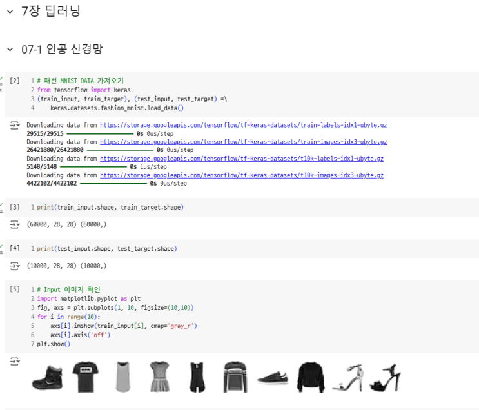Image resolution: width=479 pixels, height=410 pixels.
Task: Click the black high-heel sandal output image
Action: click(386, 377)
